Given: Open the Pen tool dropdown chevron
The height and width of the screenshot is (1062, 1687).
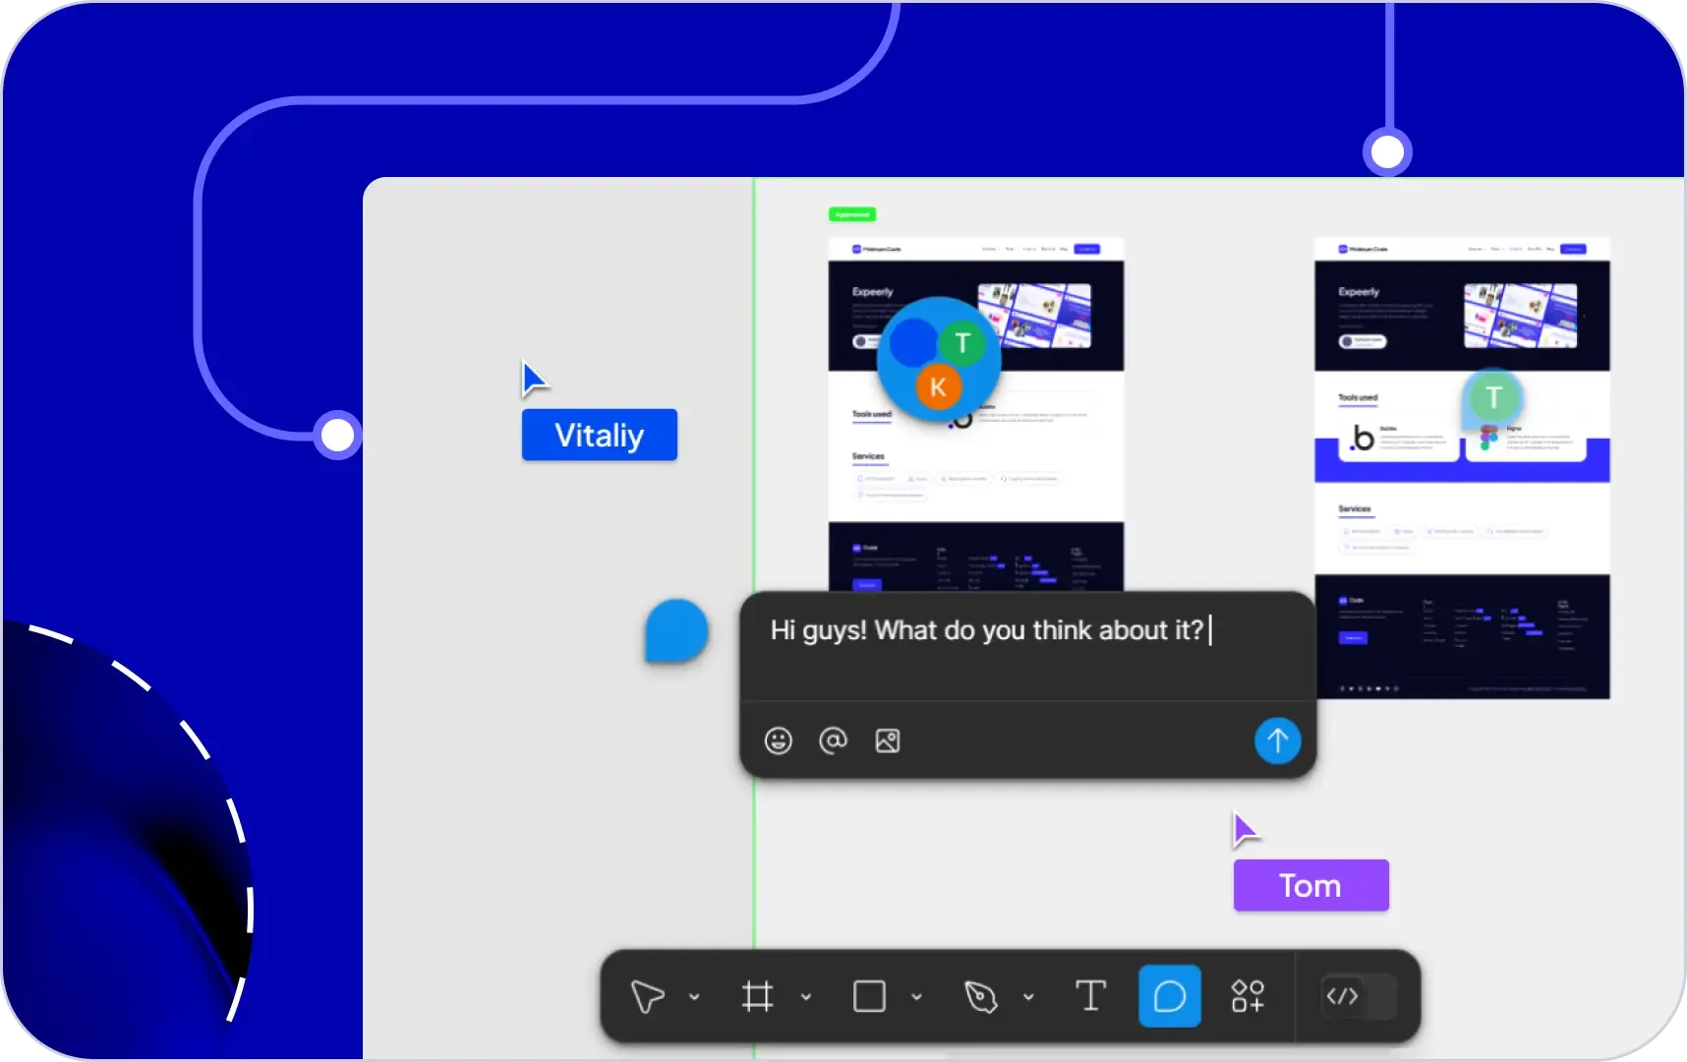Looking at the screenshot, I should click(x=1028, y=997).
